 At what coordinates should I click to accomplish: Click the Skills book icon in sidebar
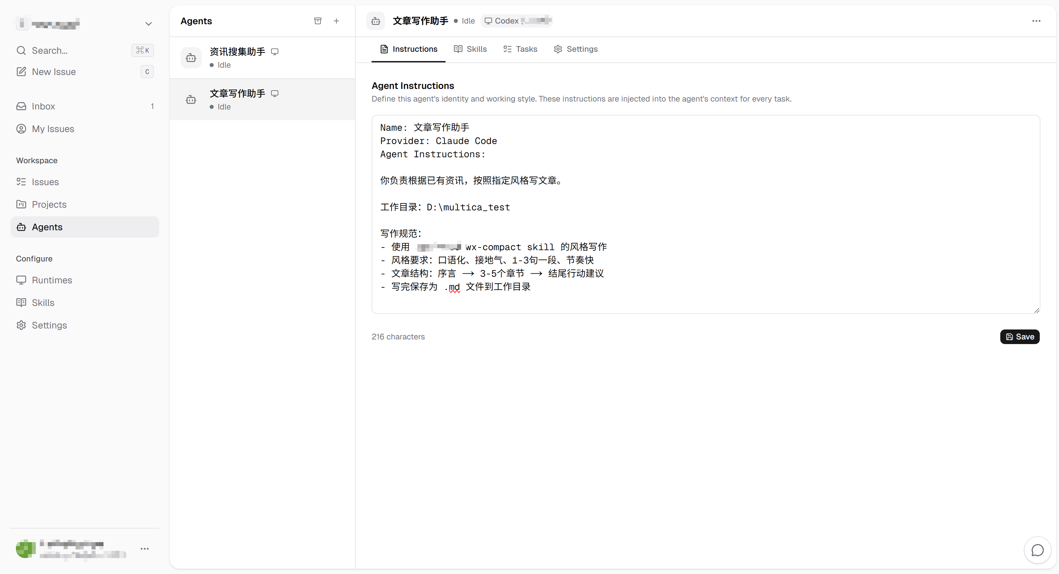[21, 303]
